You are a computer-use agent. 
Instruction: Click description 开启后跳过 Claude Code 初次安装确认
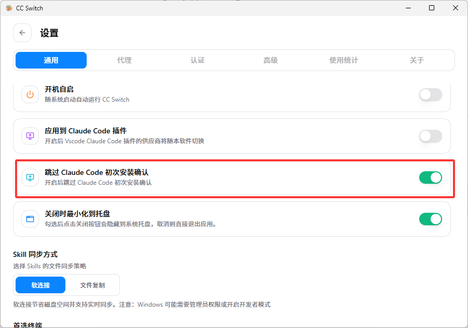coord(98,183)
